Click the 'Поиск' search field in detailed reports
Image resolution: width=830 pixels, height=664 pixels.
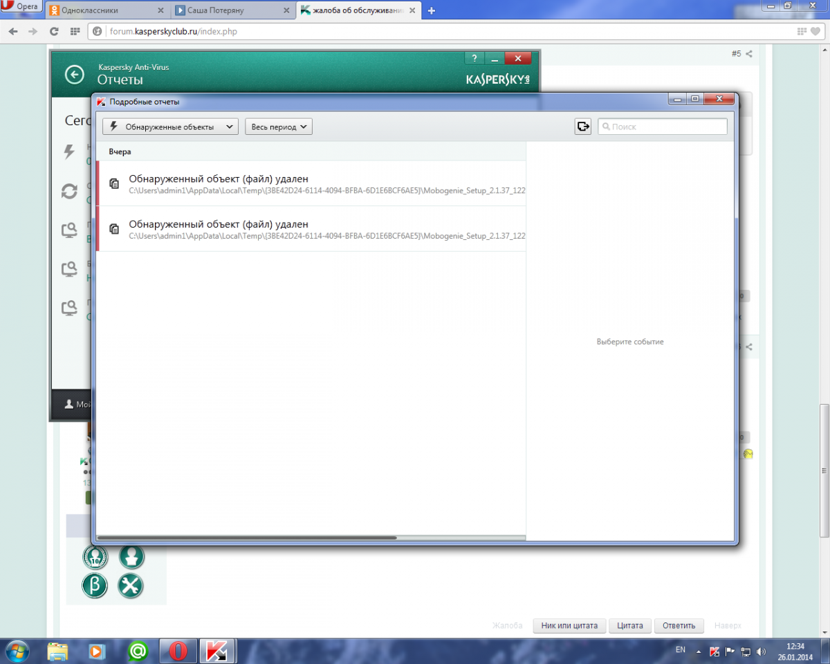click(x=662, y=127)
